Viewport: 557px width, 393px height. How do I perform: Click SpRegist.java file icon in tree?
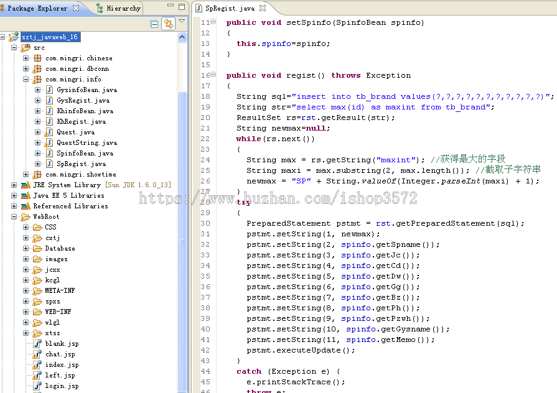pyautogui.click(x=49, y=164)
